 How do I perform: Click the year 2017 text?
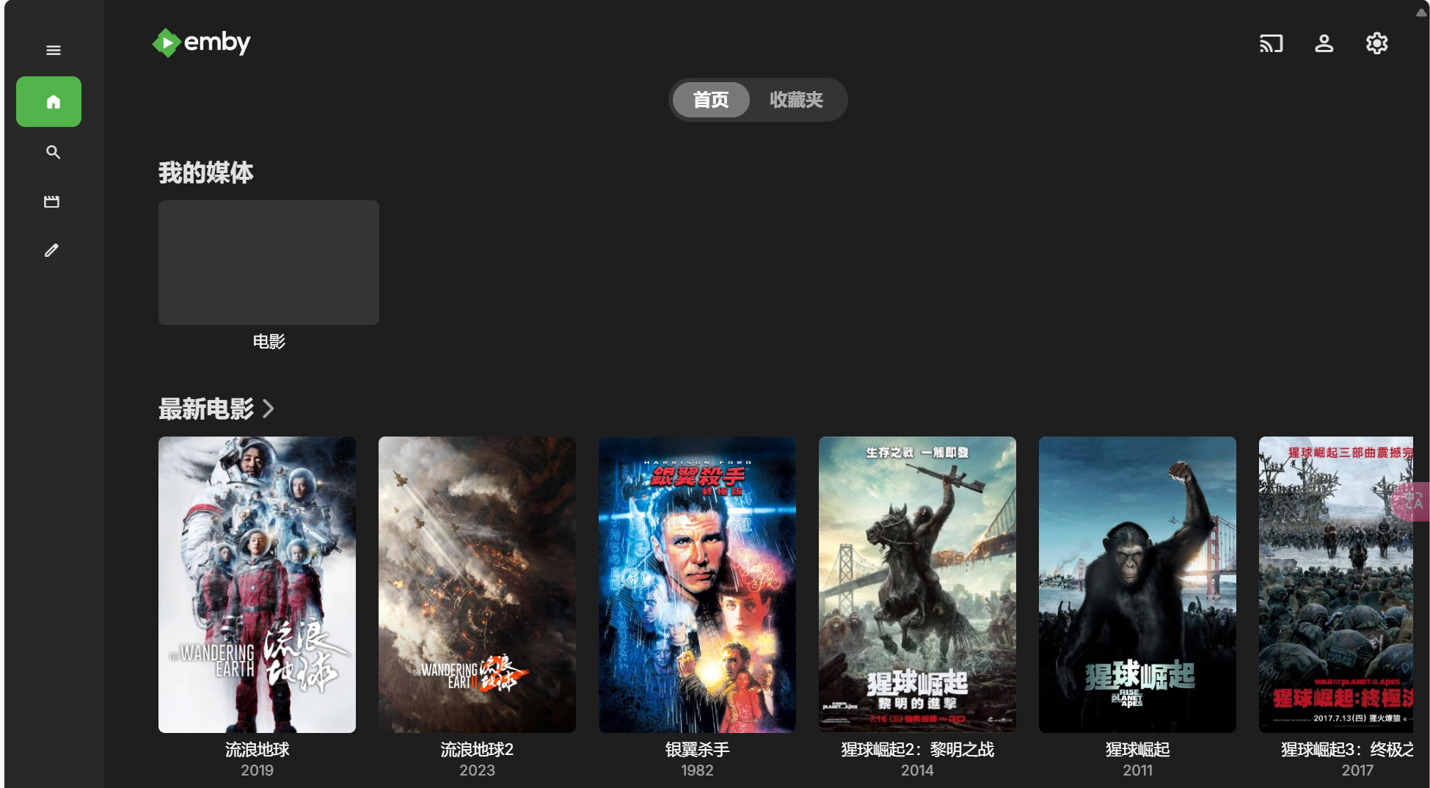pos(1357,770)
